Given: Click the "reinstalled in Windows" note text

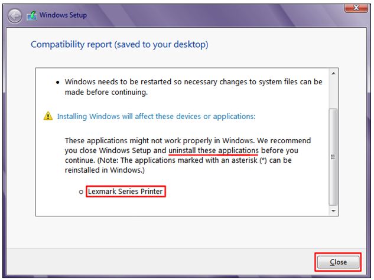Looking at the screenshot, I should tap(105, 170).
